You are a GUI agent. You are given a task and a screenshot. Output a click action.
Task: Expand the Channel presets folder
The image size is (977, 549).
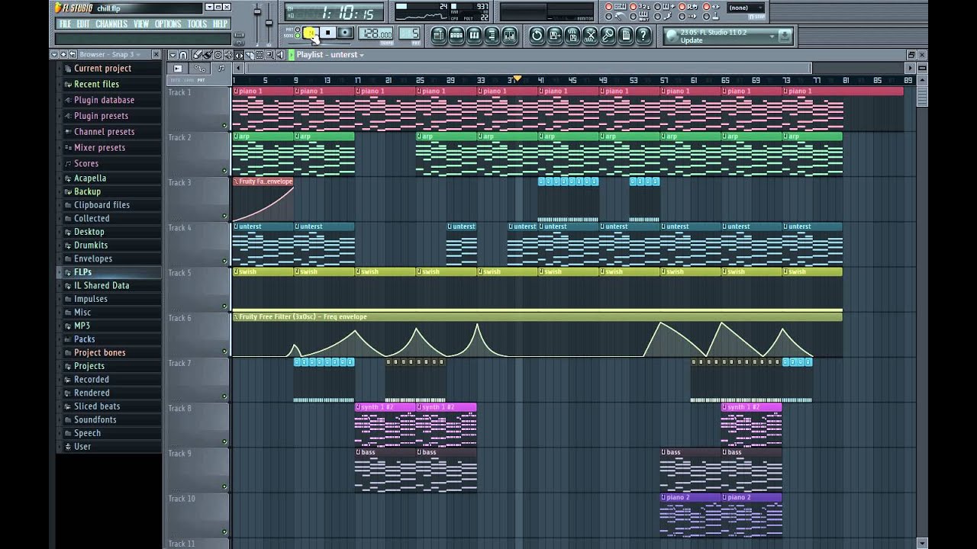pyautogui.click(x=104, y=132)
